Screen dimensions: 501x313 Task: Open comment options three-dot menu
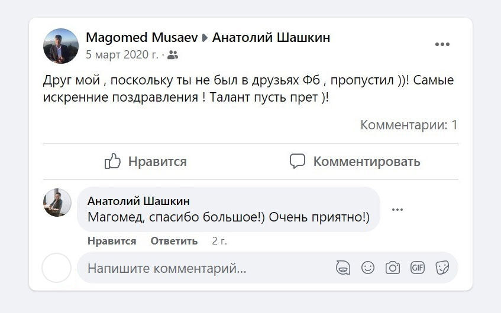tap(397, 209)
